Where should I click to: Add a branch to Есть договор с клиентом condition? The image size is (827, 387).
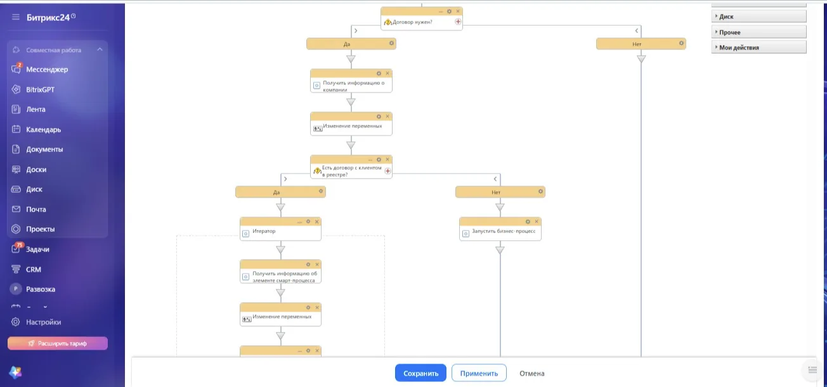(x=387, y=170)
